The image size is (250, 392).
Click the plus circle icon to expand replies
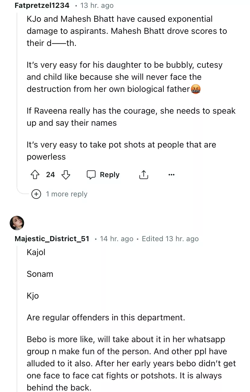[x=36, y=194]
